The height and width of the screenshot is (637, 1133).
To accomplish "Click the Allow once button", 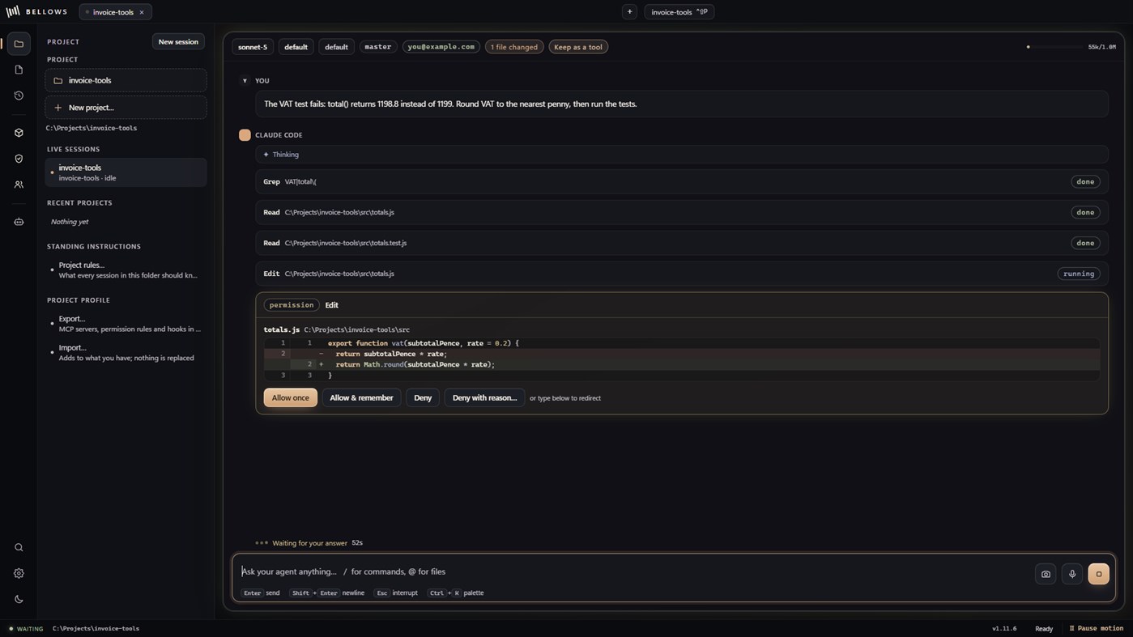I will tap(290, 397).
